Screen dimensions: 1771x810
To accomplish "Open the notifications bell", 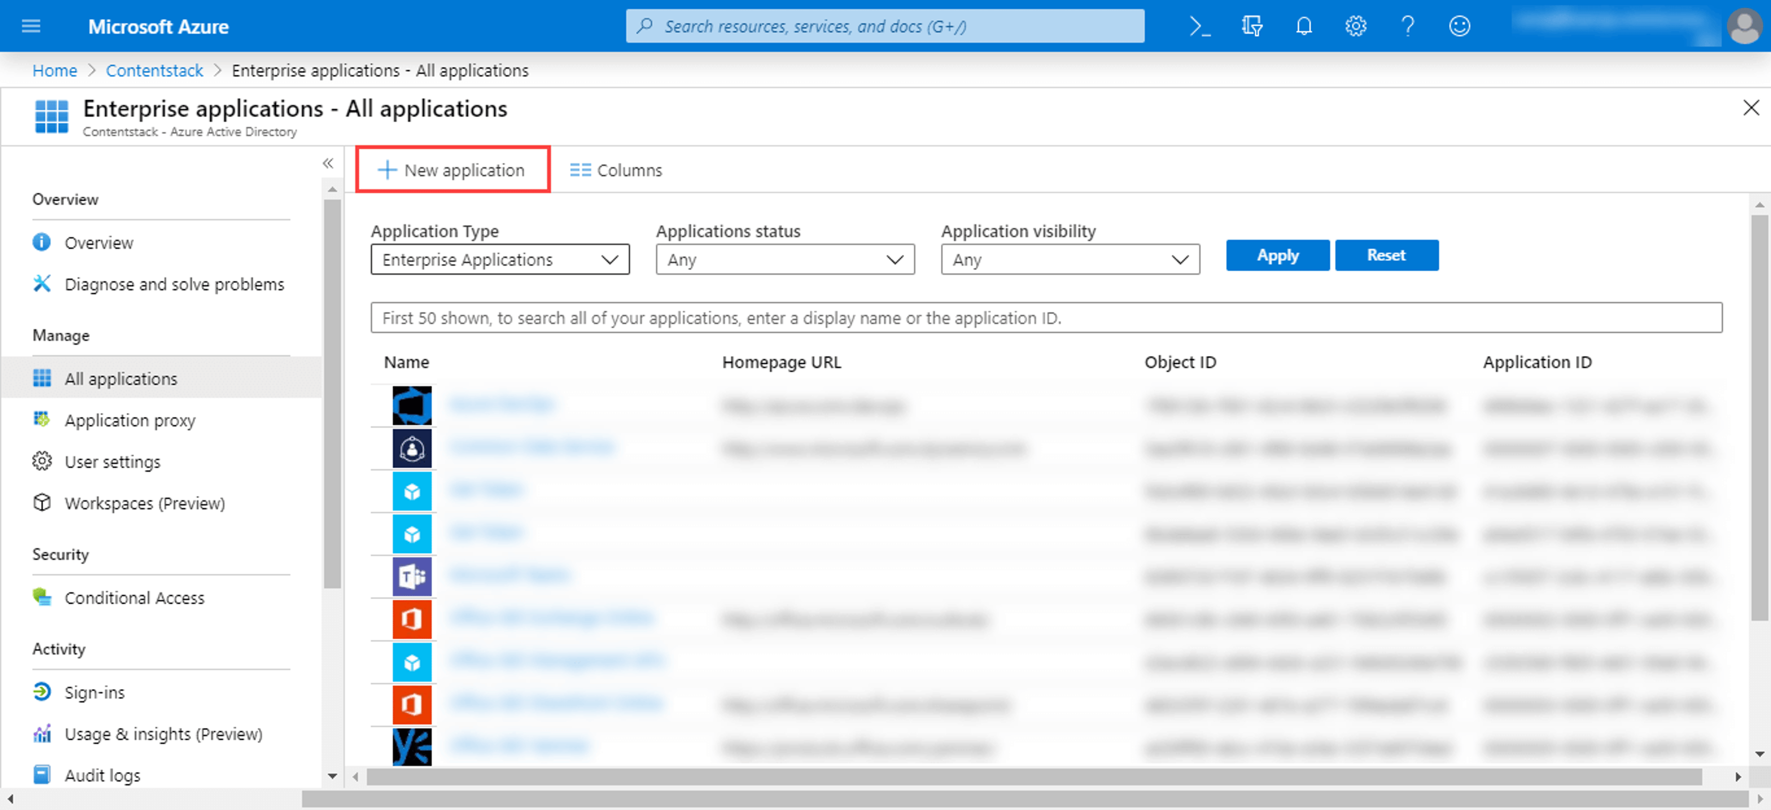I will (1303, 26).
